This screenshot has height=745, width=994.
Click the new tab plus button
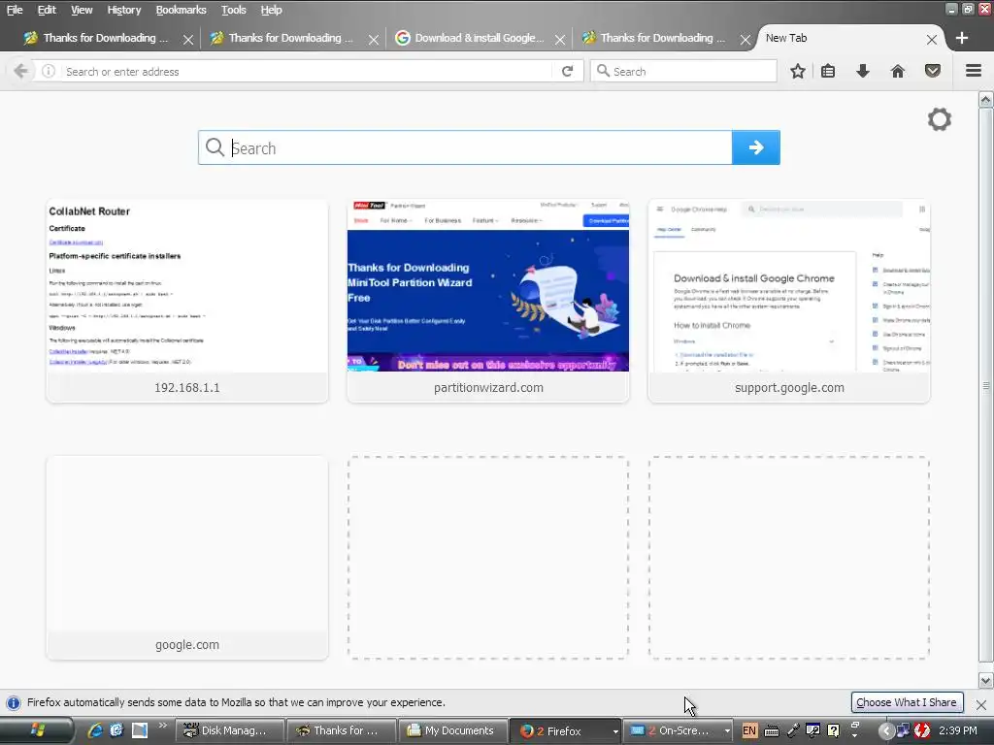(962, 38)
